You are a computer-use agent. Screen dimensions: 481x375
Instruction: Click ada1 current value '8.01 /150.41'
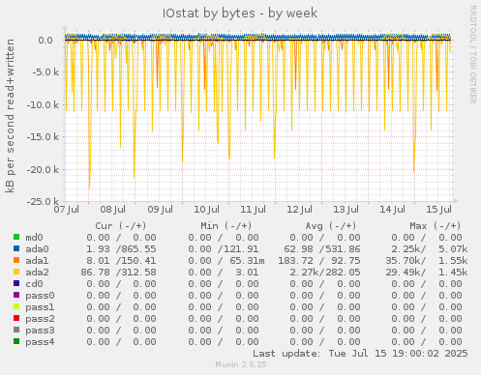tap(121, 261)
